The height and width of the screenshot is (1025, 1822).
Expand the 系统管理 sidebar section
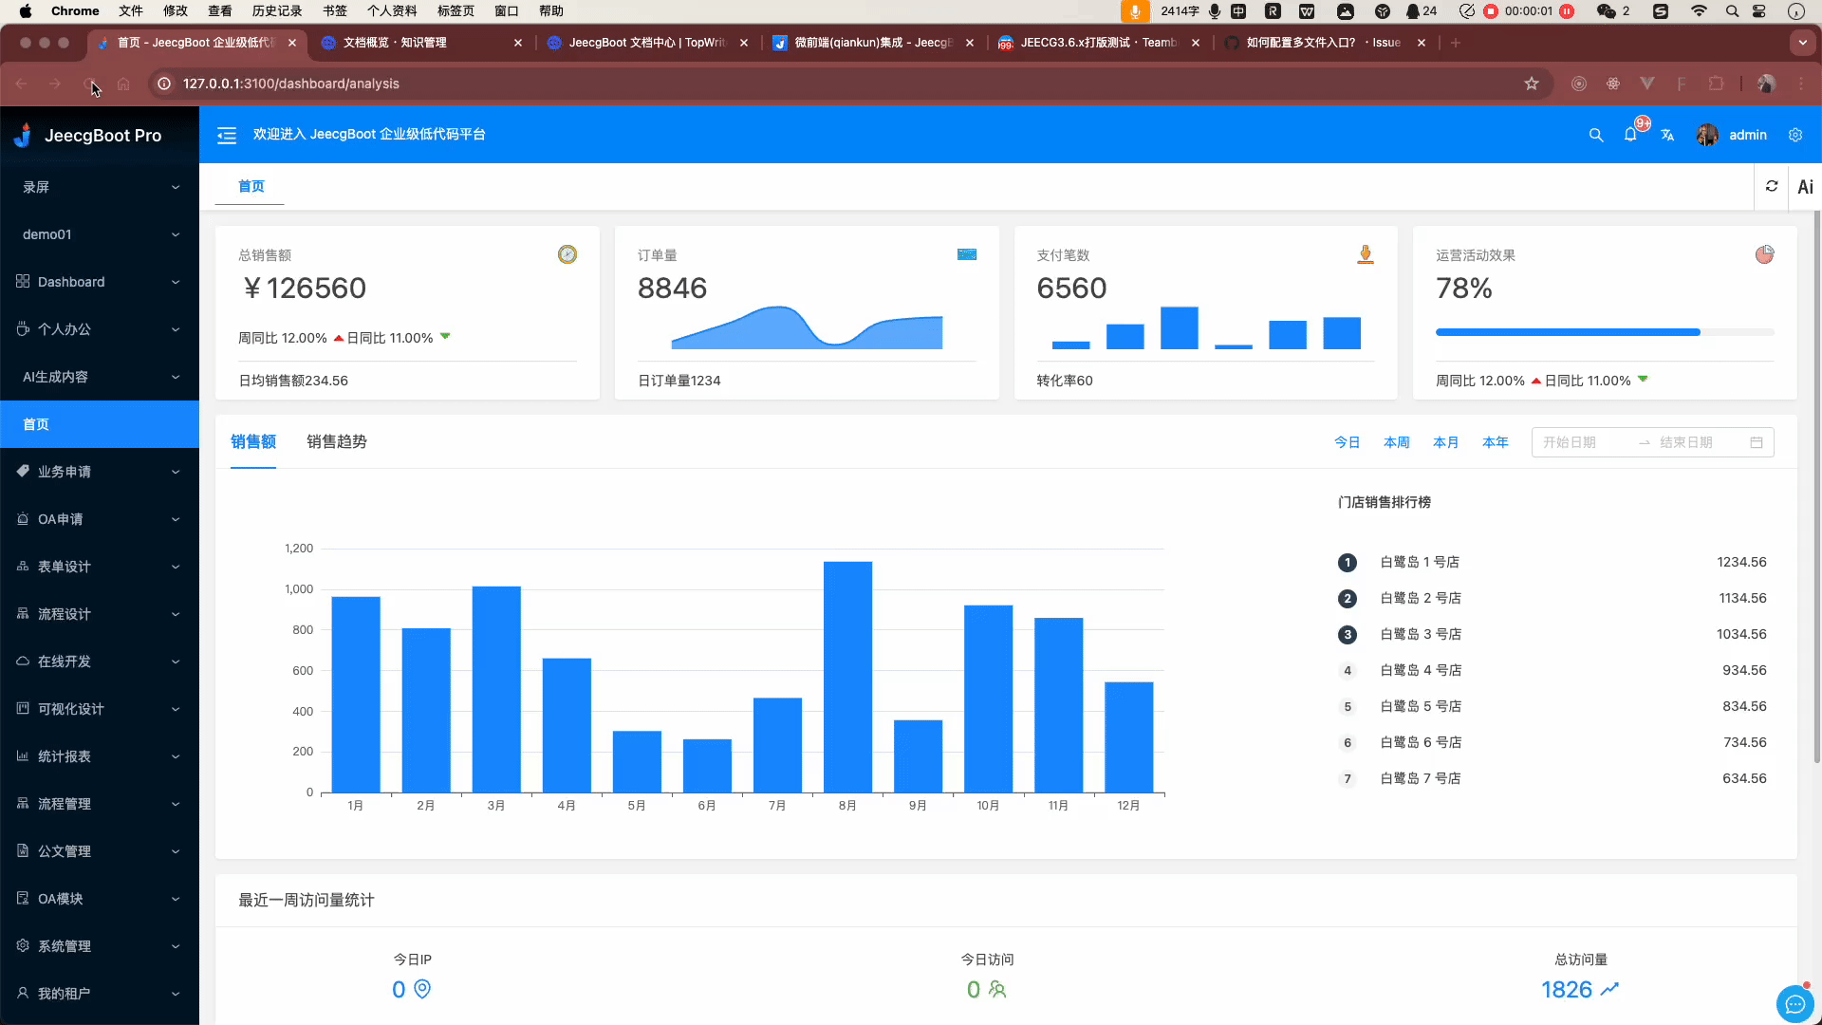tap(94, 945)
